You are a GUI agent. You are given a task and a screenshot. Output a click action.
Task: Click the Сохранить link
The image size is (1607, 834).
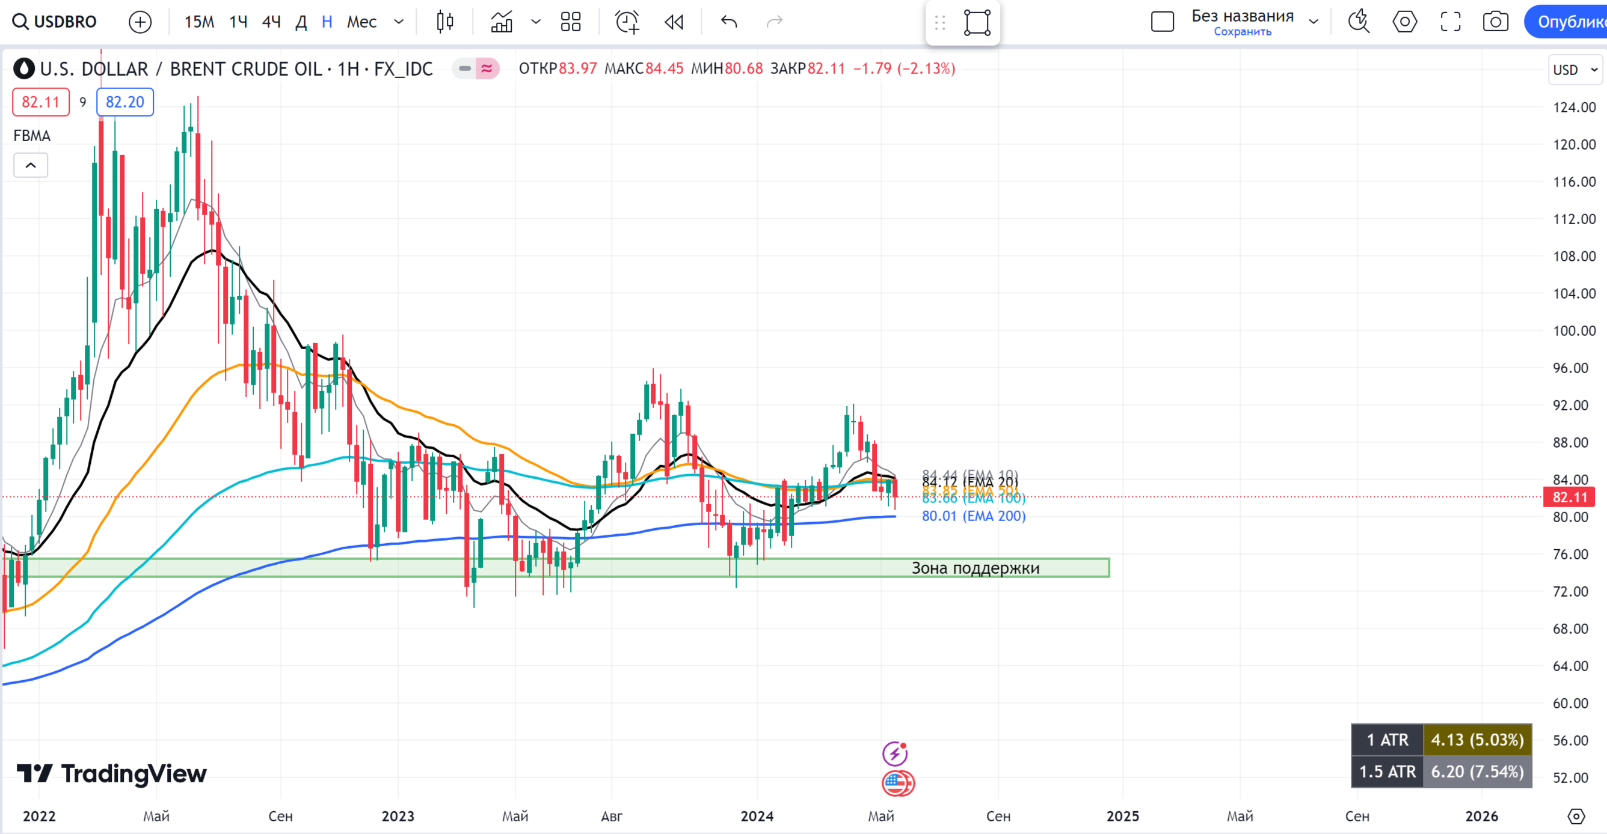(1242, 32)
